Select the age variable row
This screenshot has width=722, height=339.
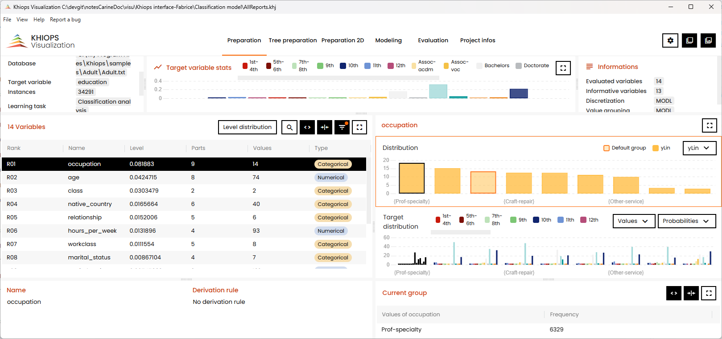pos(184,178)
